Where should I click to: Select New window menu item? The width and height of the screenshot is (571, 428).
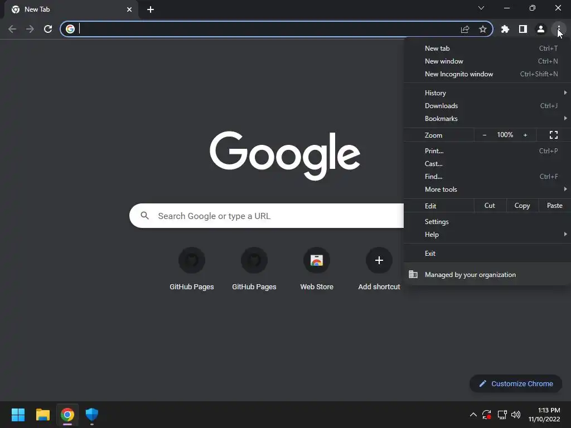point(487,61)
